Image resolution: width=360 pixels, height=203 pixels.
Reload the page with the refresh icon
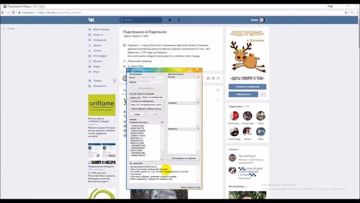click(13, 12)
